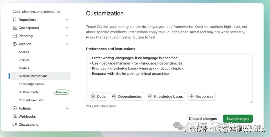Click the Planning label in sidebar
The image size is (270, 137).
coord(26,36)
